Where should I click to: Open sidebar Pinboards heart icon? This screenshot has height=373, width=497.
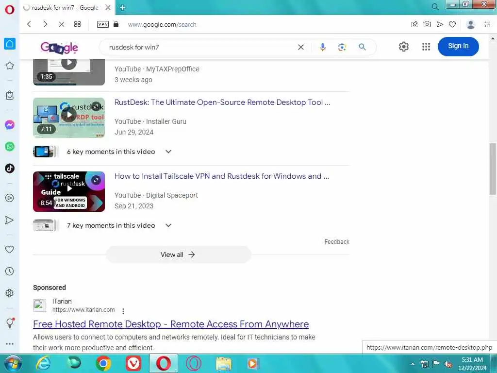tap(10, 250)
